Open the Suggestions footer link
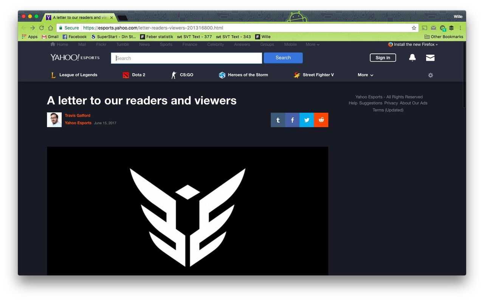484x301 pixels. (371, 103)
